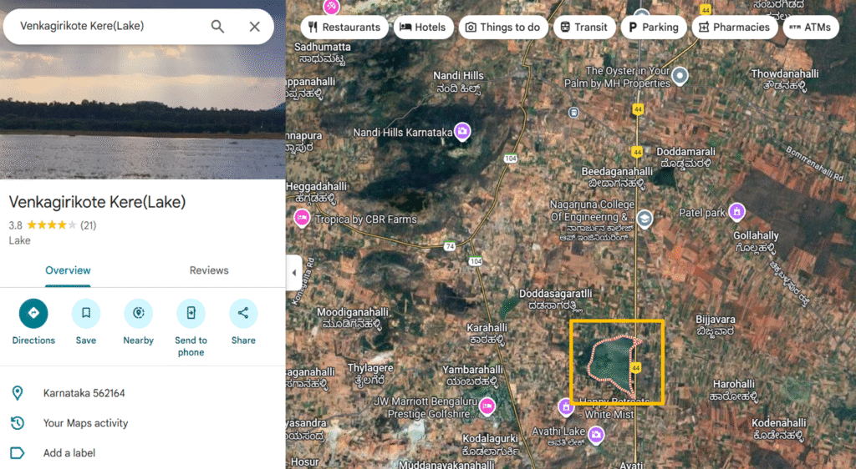Select the Overview tab
856x469 pixels.
68,270
